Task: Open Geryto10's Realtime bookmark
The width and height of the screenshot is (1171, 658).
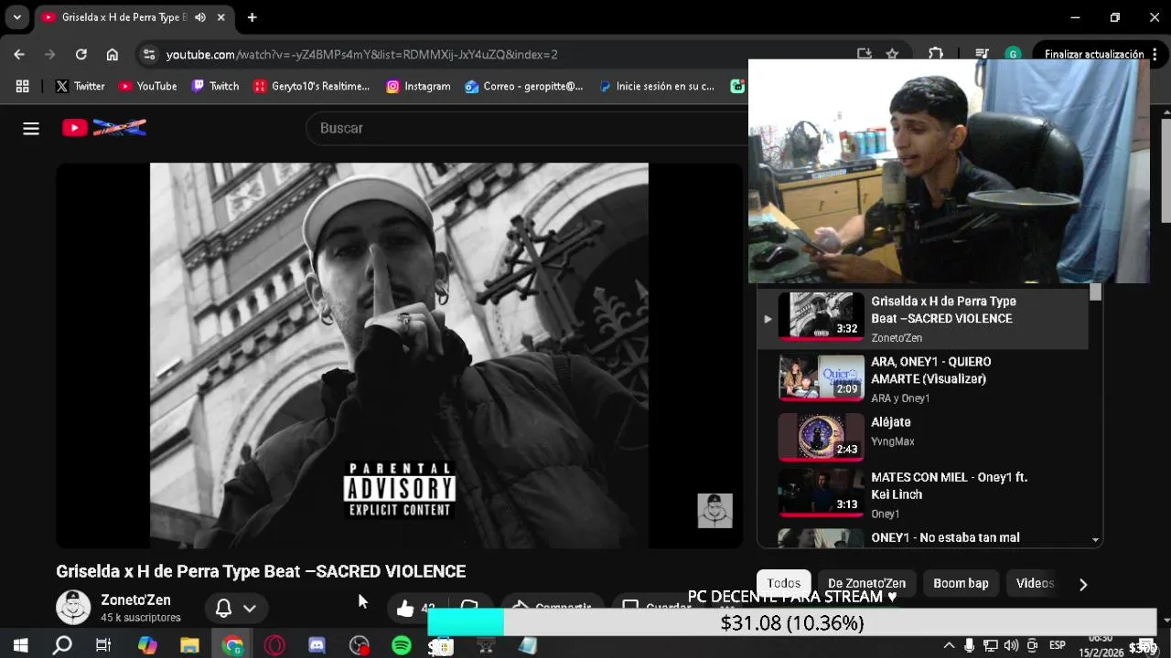Action: [311, 86]
